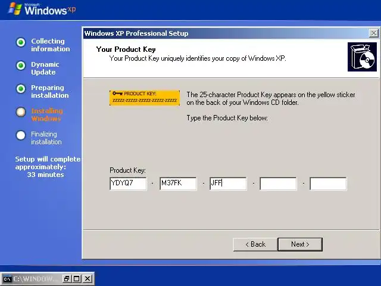Click 'Type the Product Key below:' text

click(227, 118)
